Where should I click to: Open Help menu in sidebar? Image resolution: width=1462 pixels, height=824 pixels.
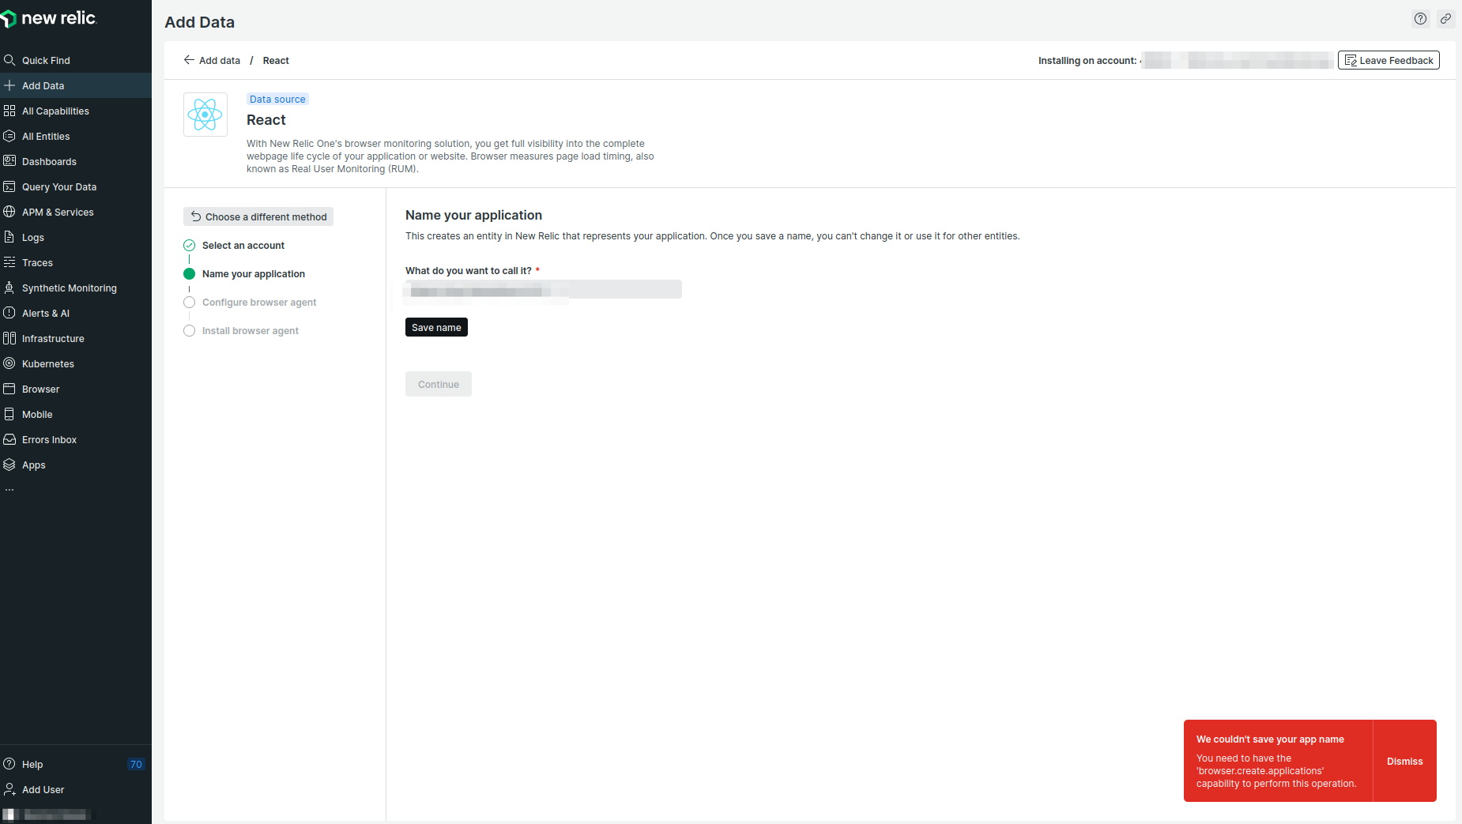pyautogui.click(x=32, y=764)
